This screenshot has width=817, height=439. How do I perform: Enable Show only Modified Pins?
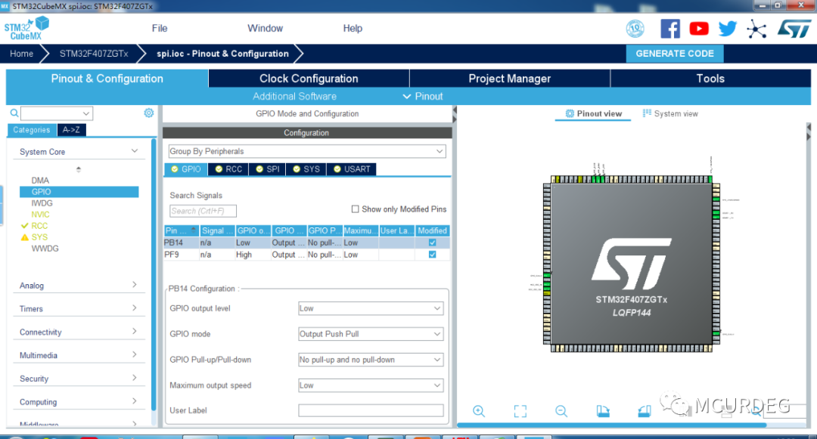pyautogui.click(x=355, y=209)
